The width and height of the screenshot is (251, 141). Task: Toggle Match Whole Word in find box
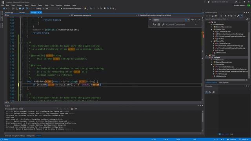[159, 24]
